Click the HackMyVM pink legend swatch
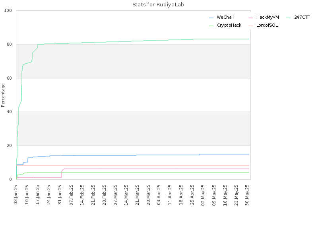This screenshot has width=318, height=239. click(x=250, y=18)
